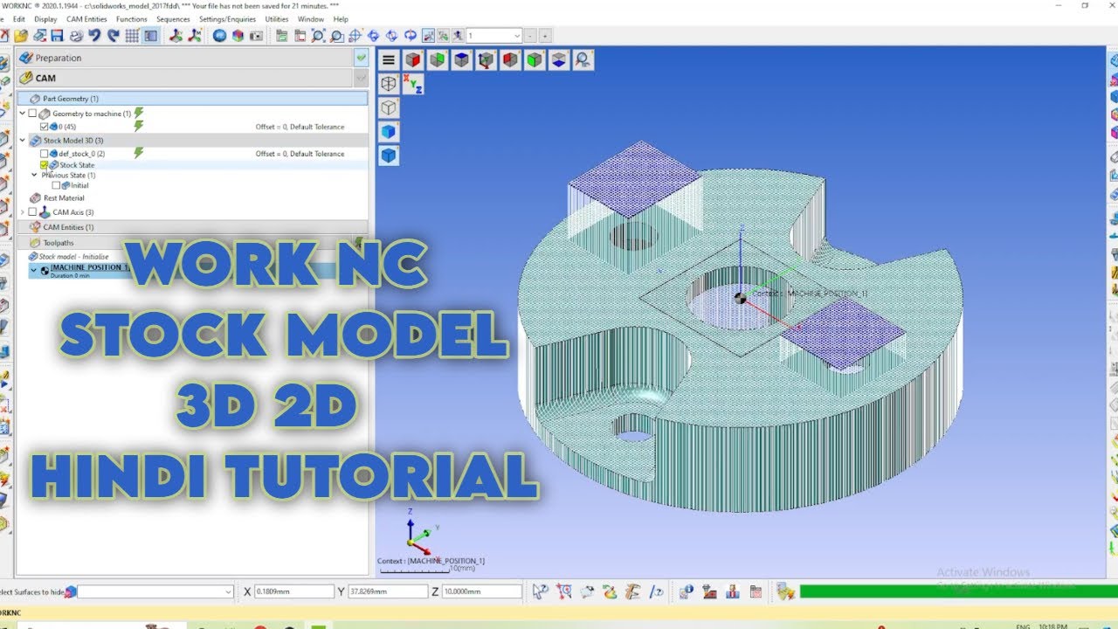This screenshot has width=1118, height=629.
Task: Collapse Geometry to machine tree node
Action: coord(23,114)
